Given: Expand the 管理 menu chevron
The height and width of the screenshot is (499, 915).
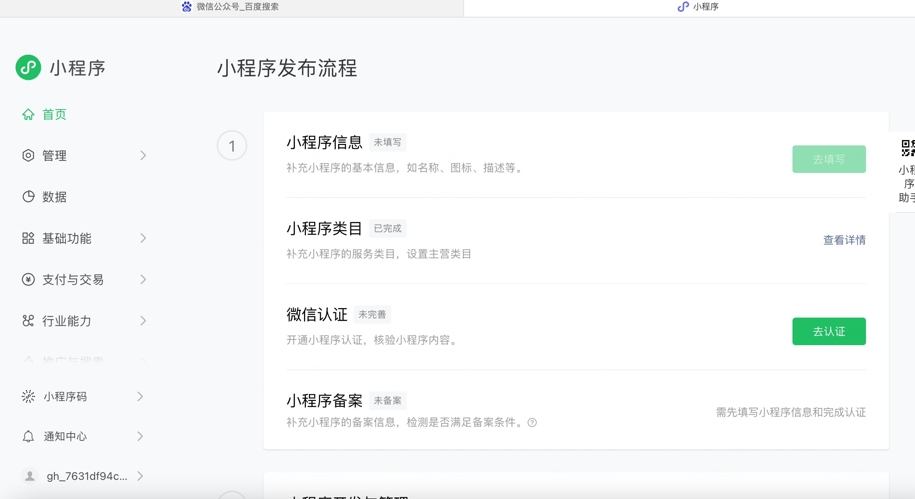Looking at the screenshot, I should (x=143, y=155).
